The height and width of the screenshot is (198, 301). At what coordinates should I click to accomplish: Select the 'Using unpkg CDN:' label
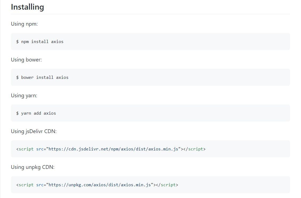pos(33,167)
